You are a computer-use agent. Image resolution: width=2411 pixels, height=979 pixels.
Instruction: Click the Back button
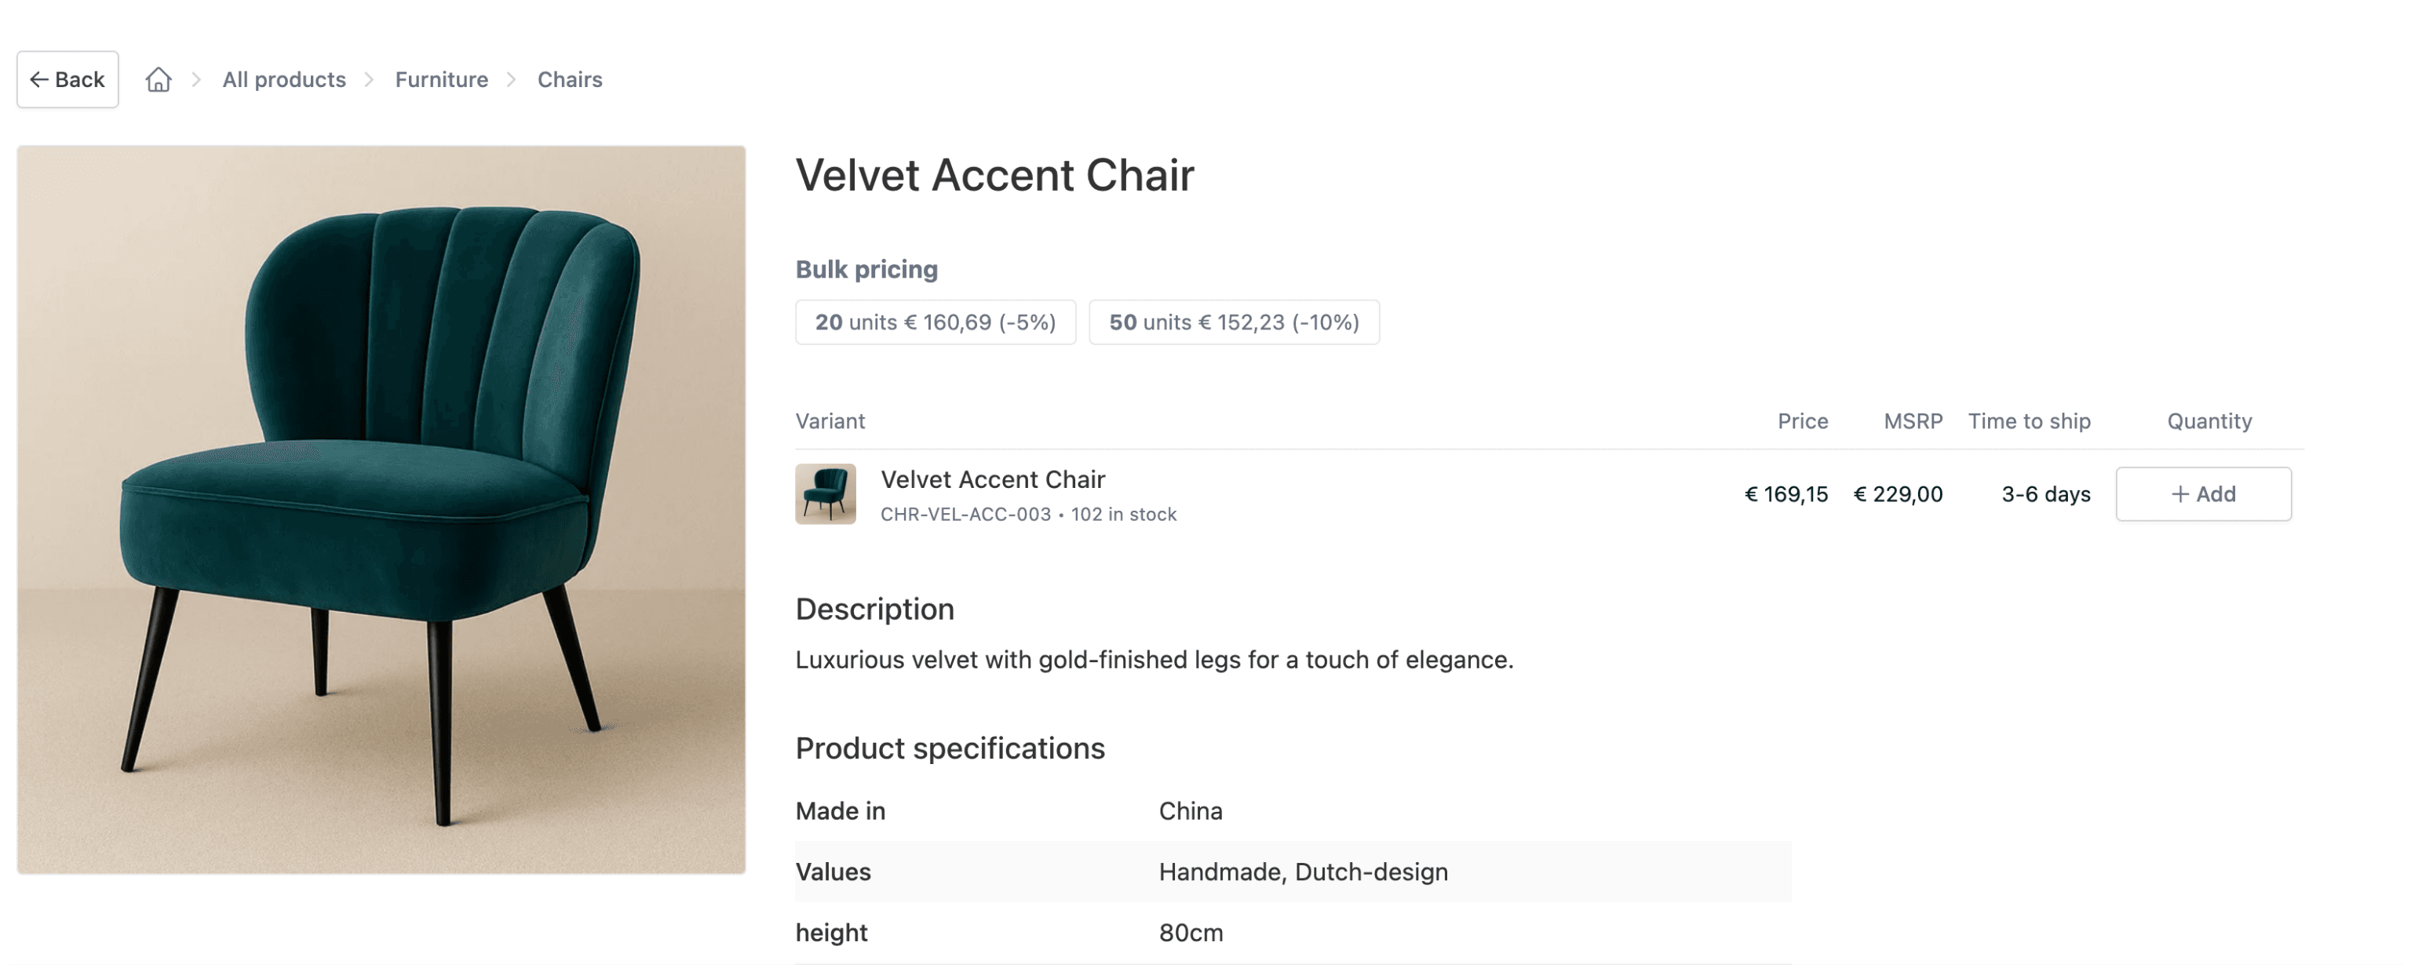click(x=67, y=79)
